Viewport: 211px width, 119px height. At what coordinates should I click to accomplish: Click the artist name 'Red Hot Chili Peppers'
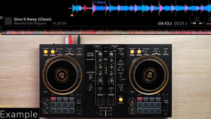coord(30,23)
